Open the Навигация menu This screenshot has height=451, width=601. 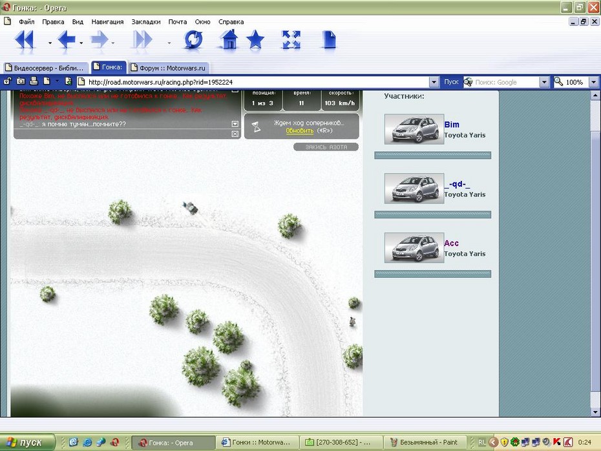click(x=107, y=22)
